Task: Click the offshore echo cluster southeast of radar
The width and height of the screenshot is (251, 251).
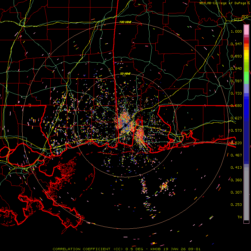Action: tap(164, 186)
